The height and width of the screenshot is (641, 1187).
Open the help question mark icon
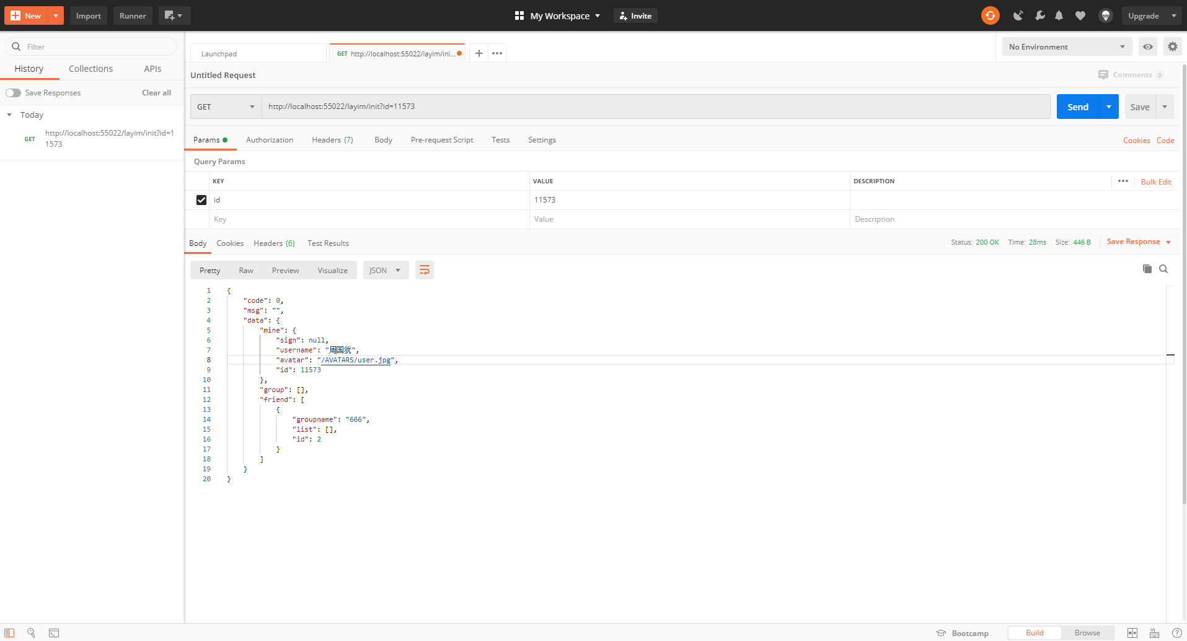pyautogui.click(x=1176, y=633)
